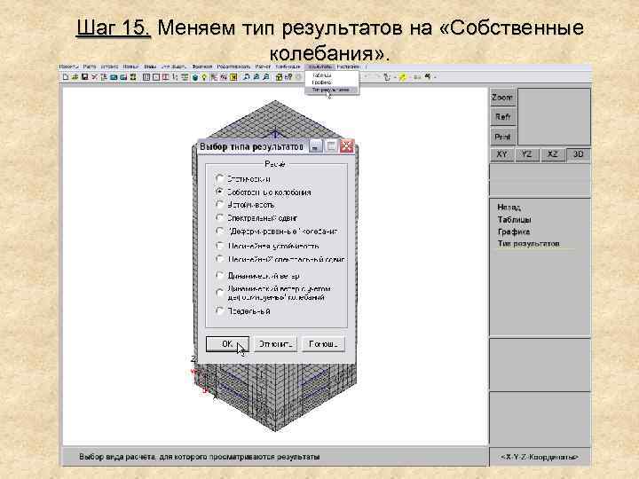Open help via Помощь button
639x479 pixels.
[x=323, y=344]
